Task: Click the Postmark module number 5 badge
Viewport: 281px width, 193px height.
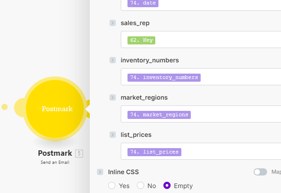Action: (79, 154)
